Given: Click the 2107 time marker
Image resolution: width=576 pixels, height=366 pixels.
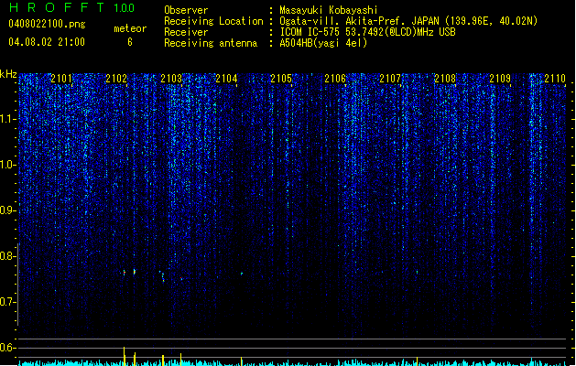Looking at the screenshot, I should click(x=390, y=79).
